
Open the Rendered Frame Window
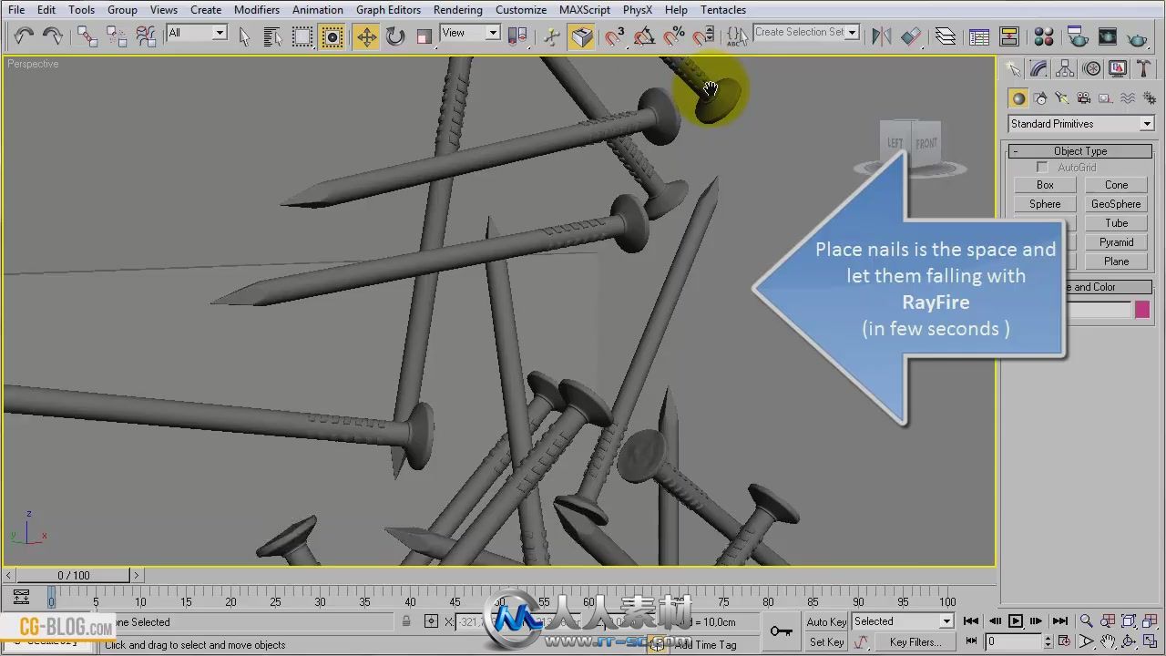pyautogui.click(x=1107, y=36)
